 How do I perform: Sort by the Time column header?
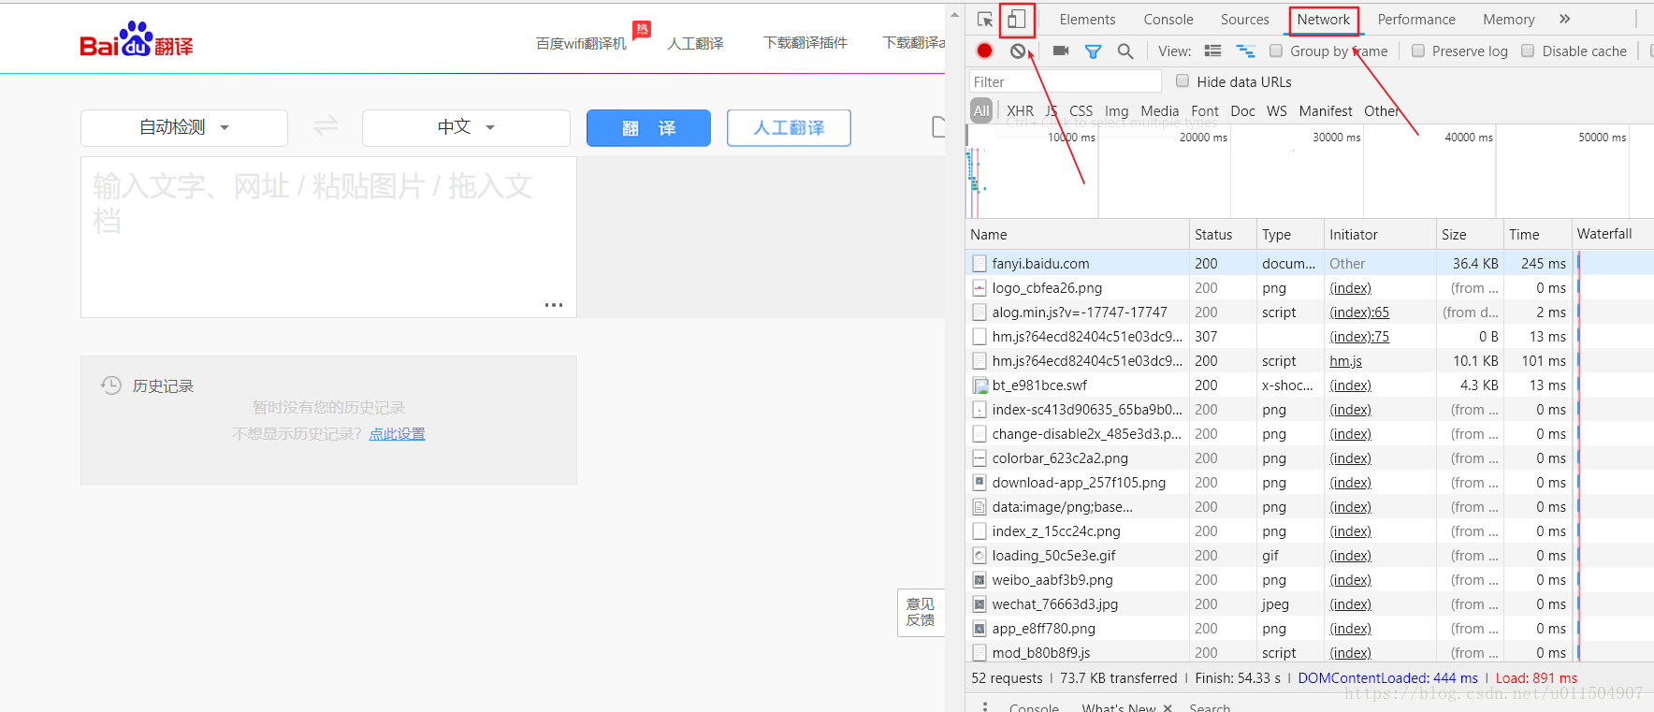click(1537, 234)
